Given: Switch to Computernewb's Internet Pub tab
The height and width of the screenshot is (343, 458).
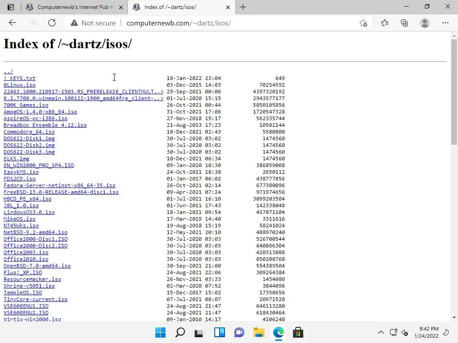Looking at the screenshot, I should pos(75,7).
